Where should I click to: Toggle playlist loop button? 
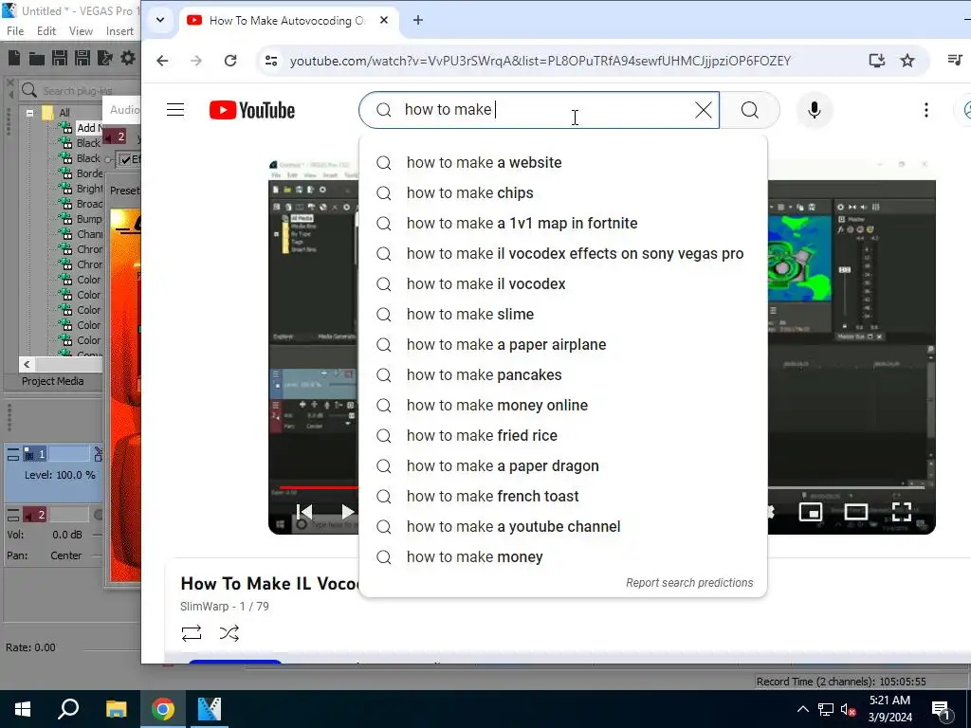tap(192, 632)
